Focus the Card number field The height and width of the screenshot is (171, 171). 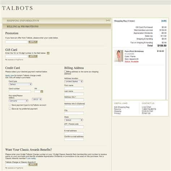coord(20,92)
